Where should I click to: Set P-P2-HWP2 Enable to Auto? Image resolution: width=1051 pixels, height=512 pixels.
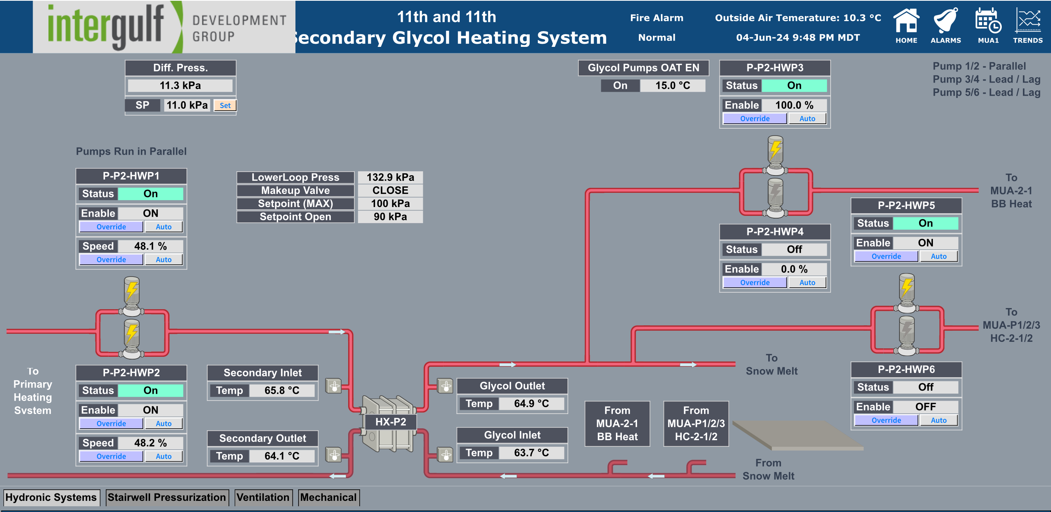(163, 423)
